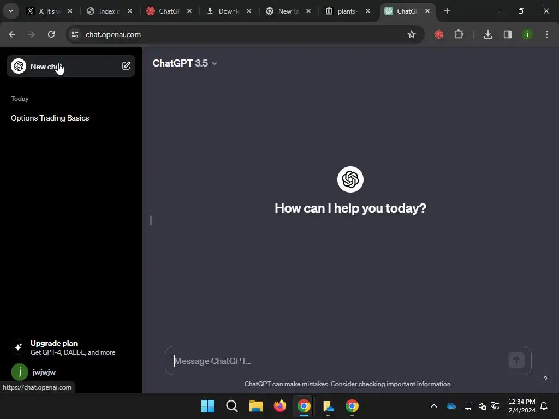This screenshot has width=559, height=419.
Task: Close the Downloads tab
Action: [x=249, y=11]
